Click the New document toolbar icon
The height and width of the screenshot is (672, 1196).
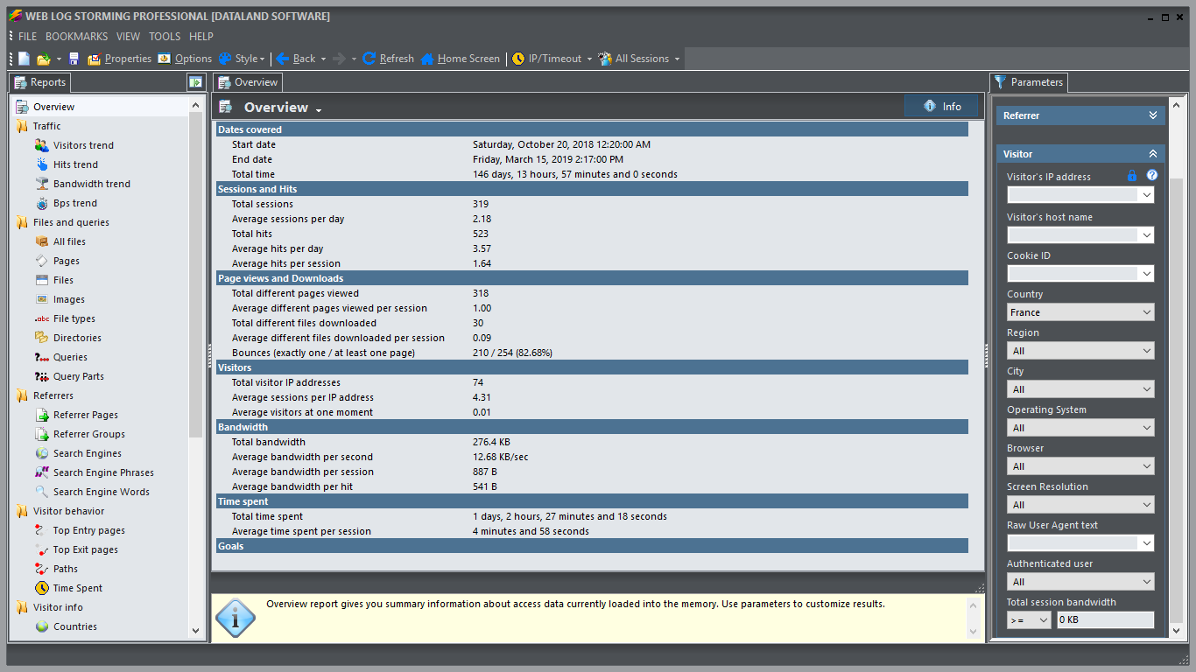point(25,59)
